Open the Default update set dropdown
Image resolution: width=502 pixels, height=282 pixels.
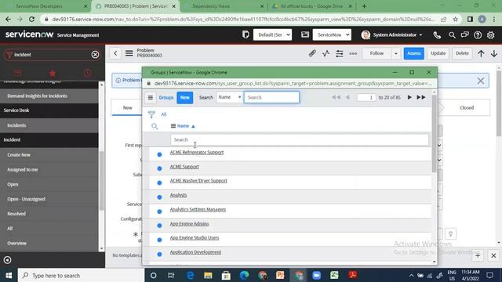tap(272, 34)
